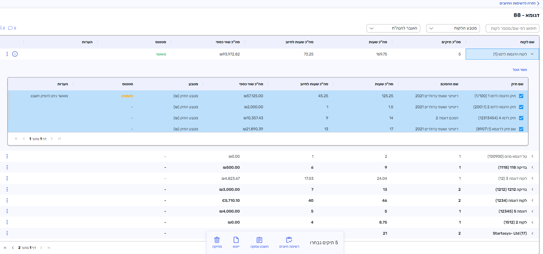
Task: Collapse the לקוח הדגמה לדמו (1) row
Action: point(532,54)
